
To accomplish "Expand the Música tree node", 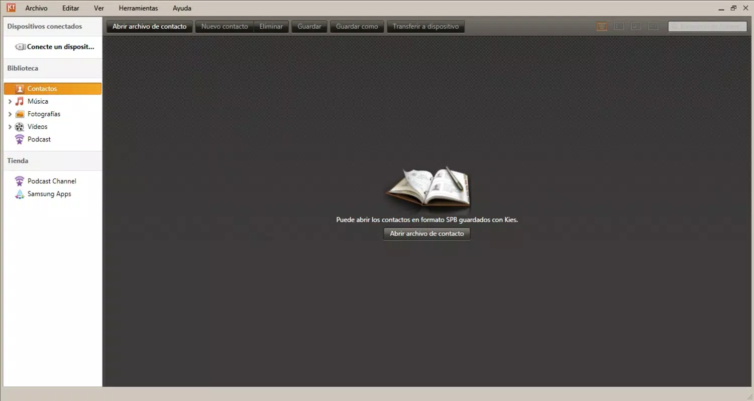I will 10,101.
